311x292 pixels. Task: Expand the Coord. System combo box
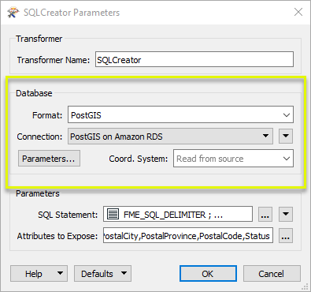coord(233,159)
